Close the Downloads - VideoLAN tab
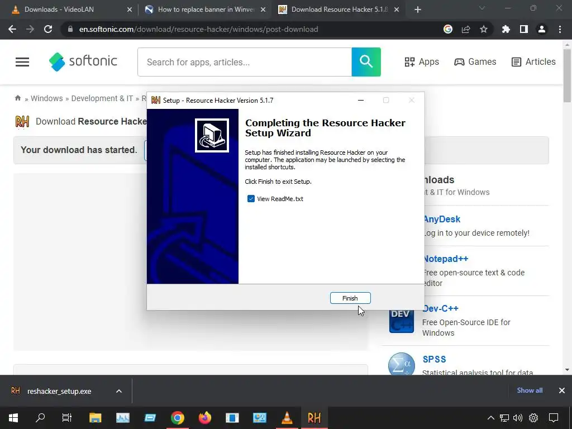 point(130,9)
